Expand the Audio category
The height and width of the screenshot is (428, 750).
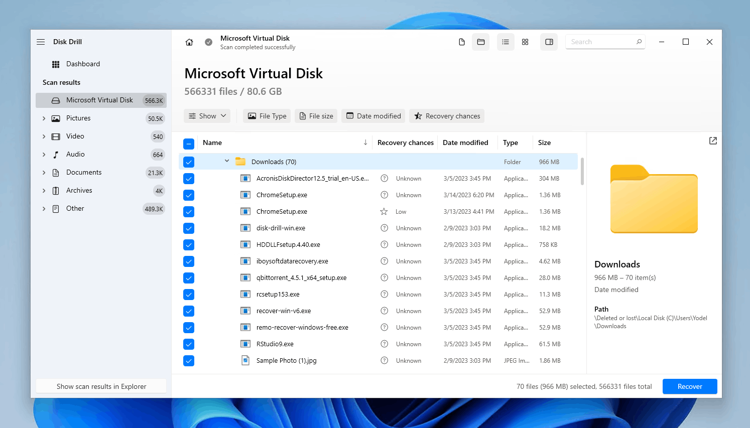coord(44,155)
